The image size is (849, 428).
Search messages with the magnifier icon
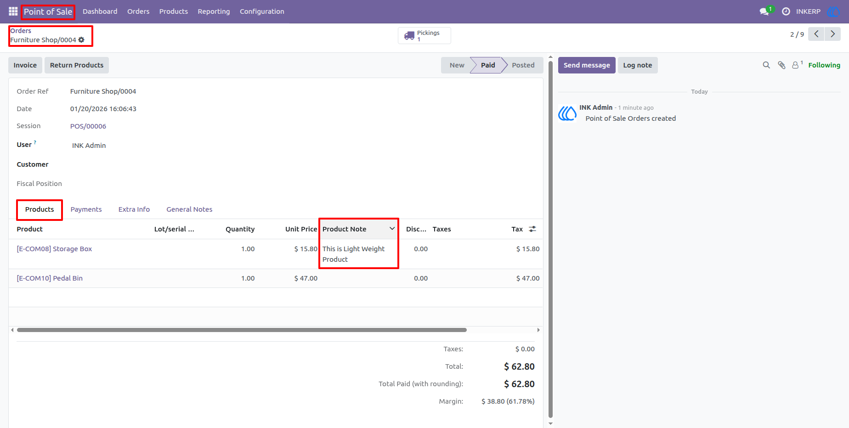[766, 65]
